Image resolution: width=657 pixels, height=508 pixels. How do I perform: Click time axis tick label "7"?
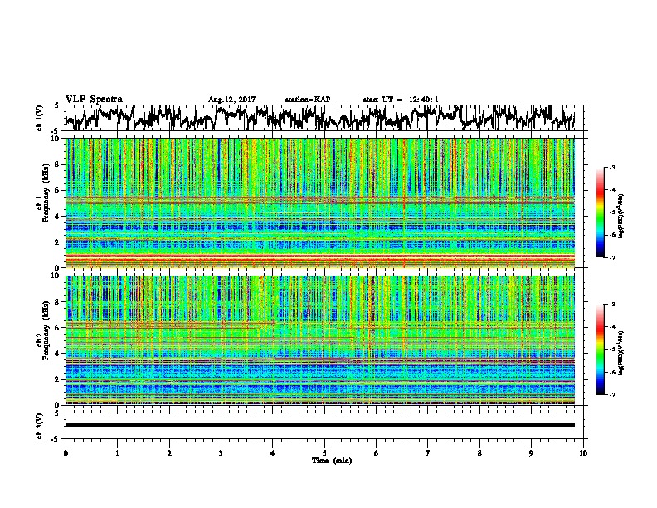pyautogui.click(x=428, y=453)
